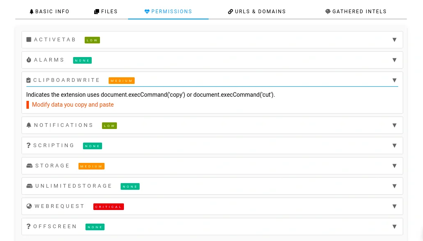Click the LOW badge next to ACTIVETAB
Screen dimensions: 423x241
click(x=92, y=40)
